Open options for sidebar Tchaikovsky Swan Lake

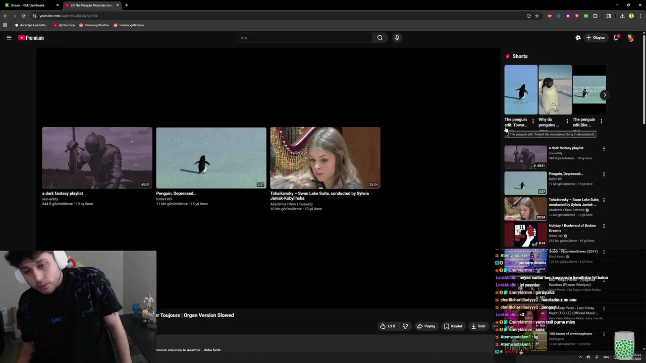click(x=604, y=200)
